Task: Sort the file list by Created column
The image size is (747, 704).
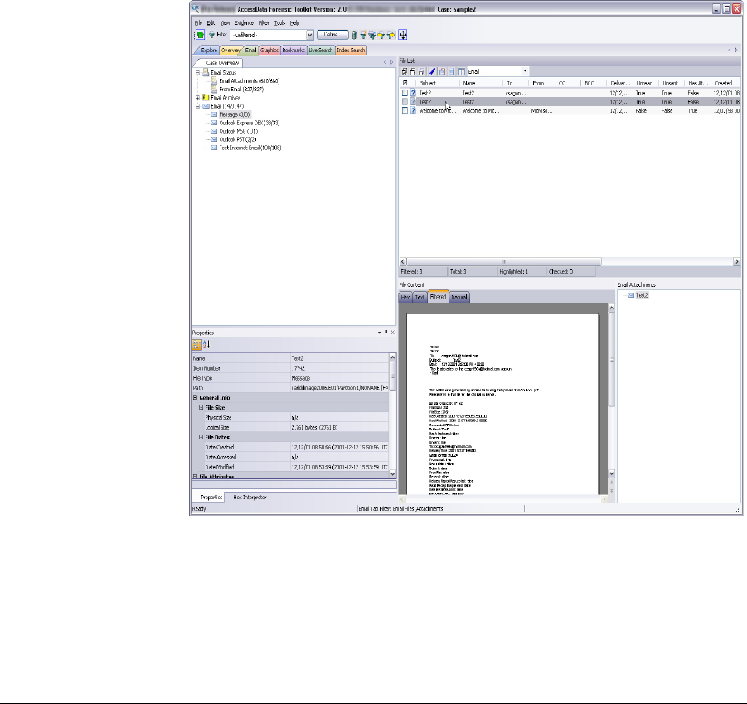Action: click(724, 84)
